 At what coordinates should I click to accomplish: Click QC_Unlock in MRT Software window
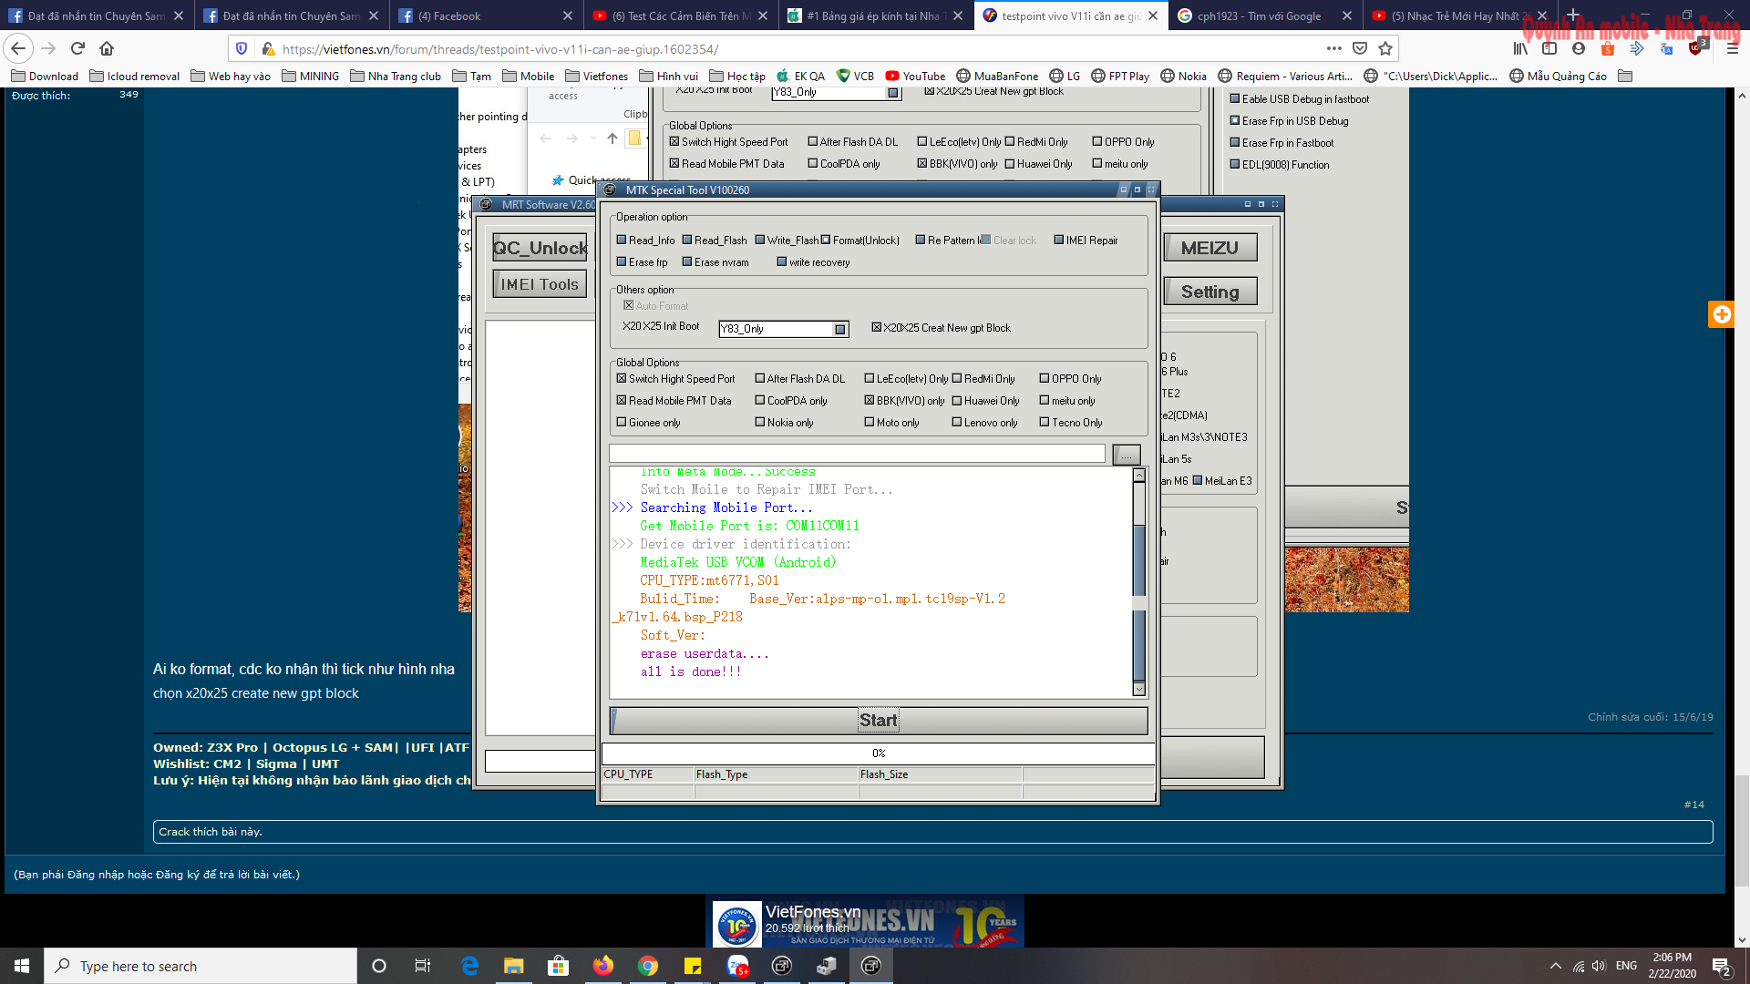(540, 248)
